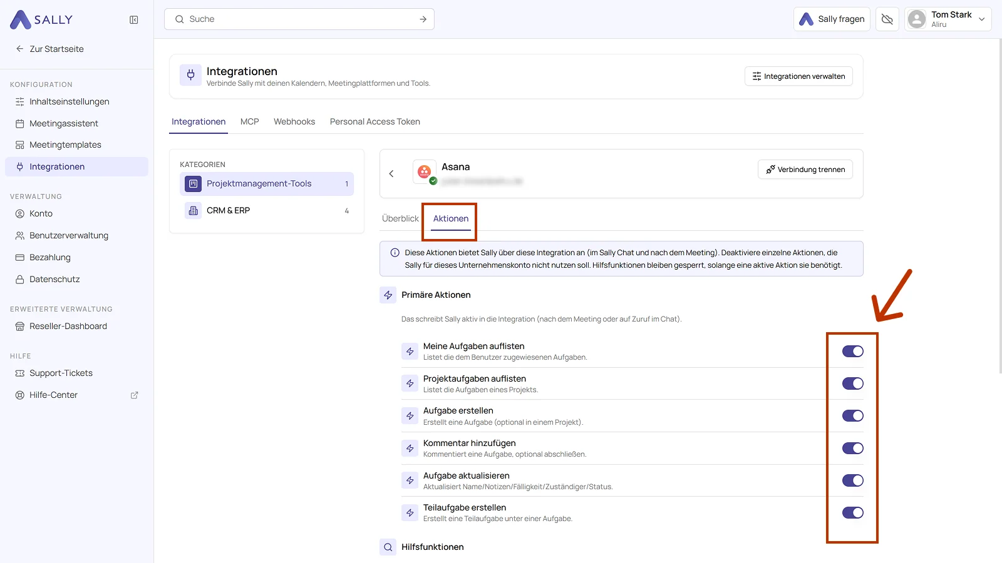Toggle the Teilaufgabe erstellen action off
Viewport: 1002px width, 563px height.
(853, 513)
